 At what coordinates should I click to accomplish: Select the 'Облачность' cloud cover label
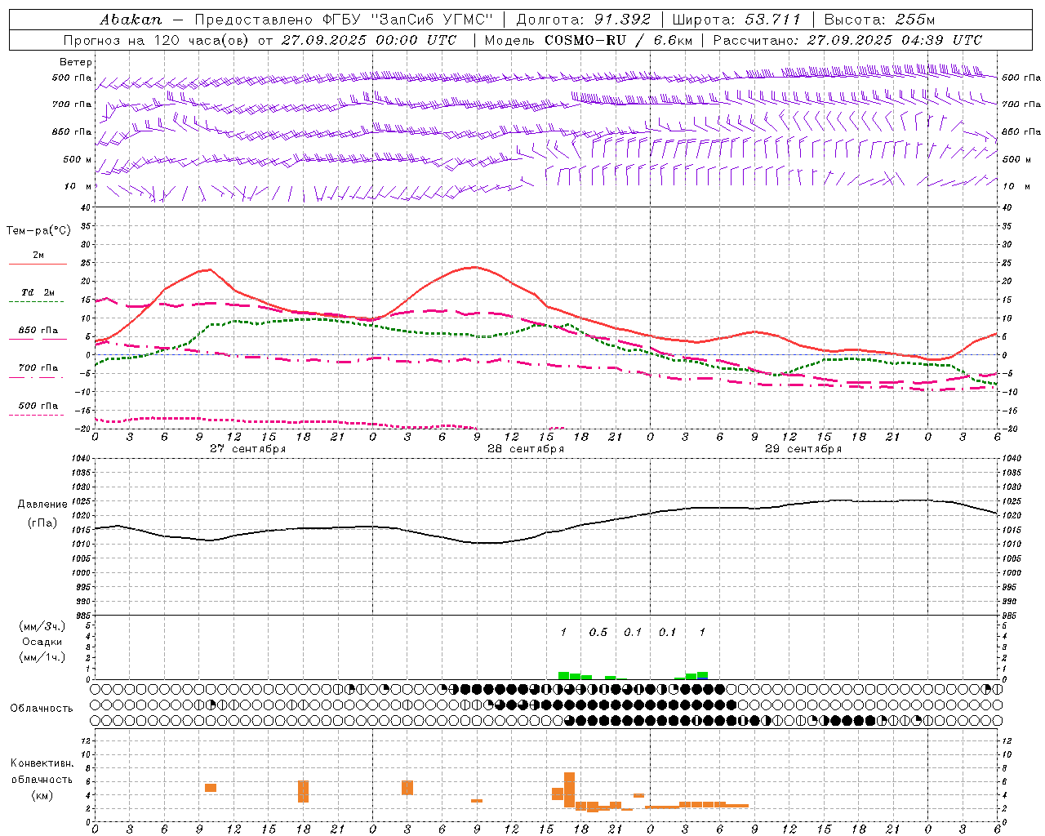click(x=42, y=708)
